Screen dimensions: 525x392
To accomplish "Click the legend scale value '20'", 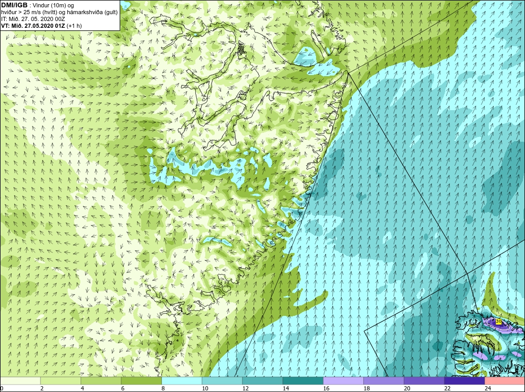I will click(x=407, y=388).
